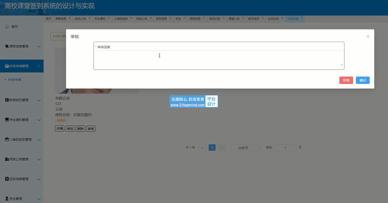Collapse the 补签申请管理 menu

(39, 66)
